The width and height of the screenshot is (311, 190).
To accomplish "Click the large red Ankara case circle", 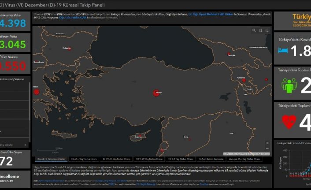I will [156, 93].
